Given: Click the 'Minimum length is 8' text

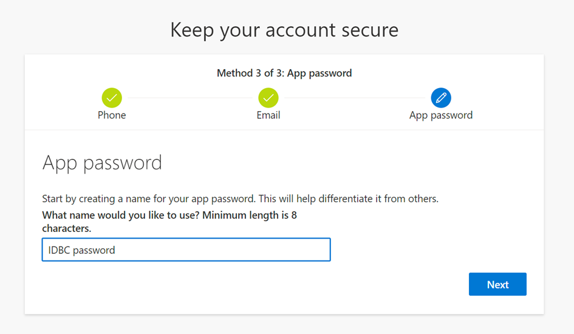Looking at the screenshot, I should point(250,215).
